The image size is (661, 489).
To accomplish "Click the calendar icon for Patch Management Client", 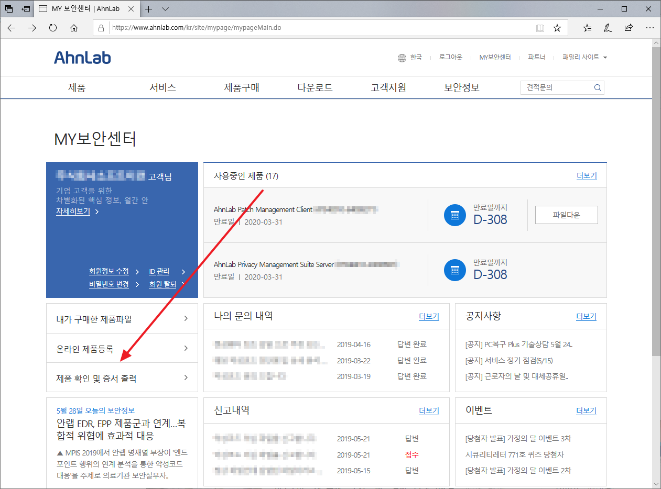I will point(455,215).
